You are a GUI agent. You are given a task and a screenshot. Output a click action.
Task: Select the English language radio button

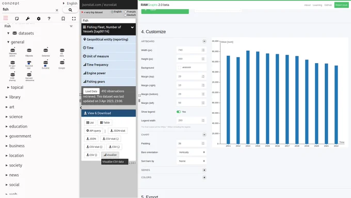click(112, 12)
